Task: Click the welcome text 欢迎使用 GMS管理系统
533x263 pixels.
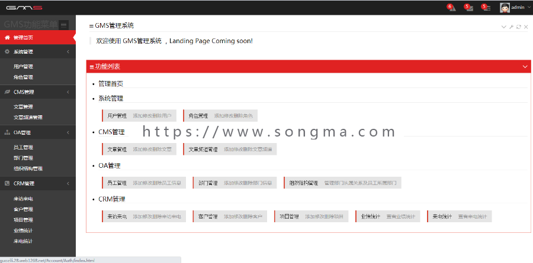Action: point(129,41)
